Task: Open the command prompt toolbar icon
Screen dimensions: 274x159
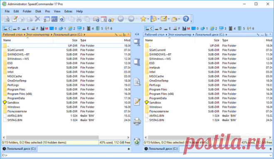Action: 54,19
